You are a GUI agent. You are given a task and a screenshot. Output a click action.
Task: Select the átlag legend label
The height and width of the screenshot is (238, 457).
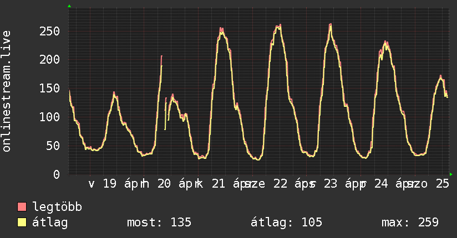coord(50,223)
